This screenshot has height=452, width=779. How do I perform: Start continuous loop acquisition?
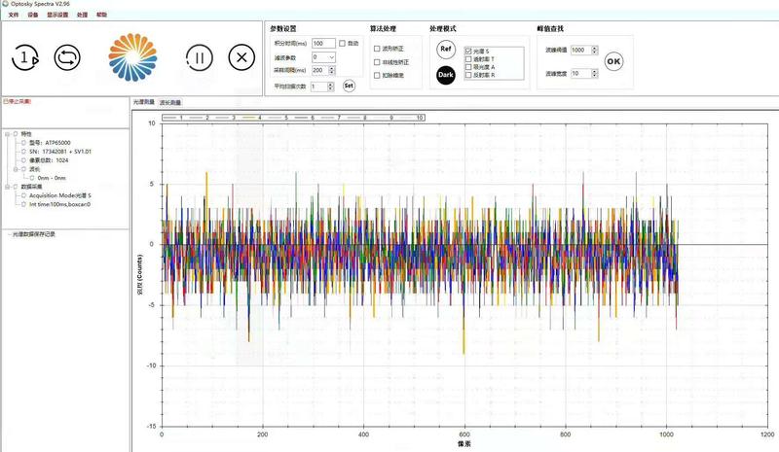click(66, 57)
